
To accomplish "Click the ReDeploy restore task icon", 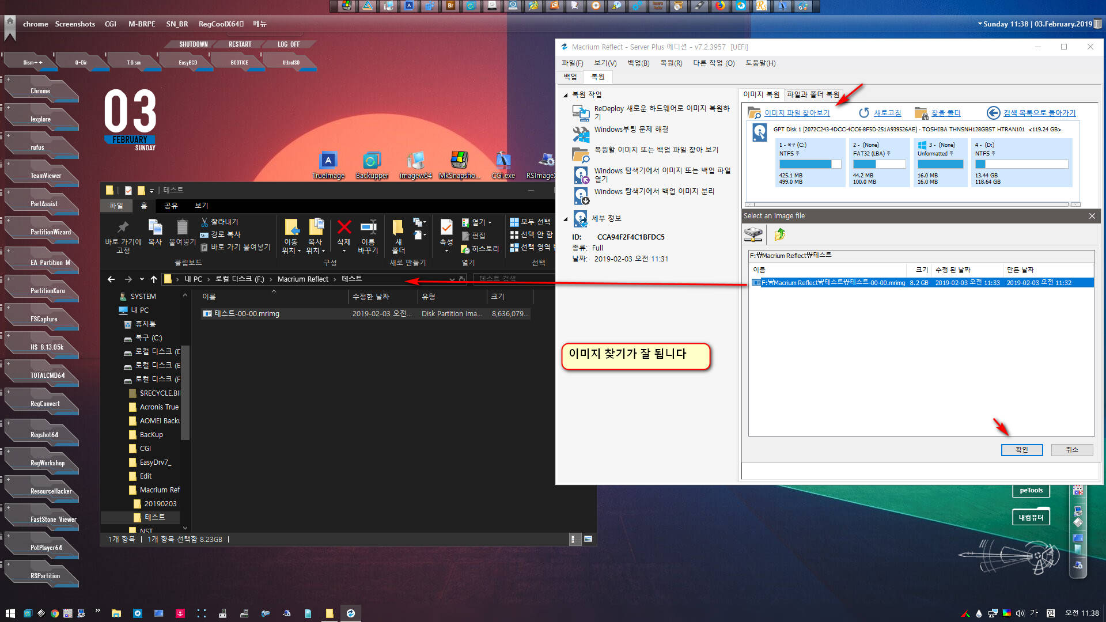I will point(581,112).
